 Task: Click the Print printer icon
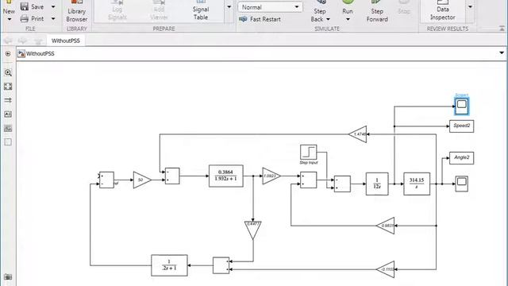pos(25,19)
